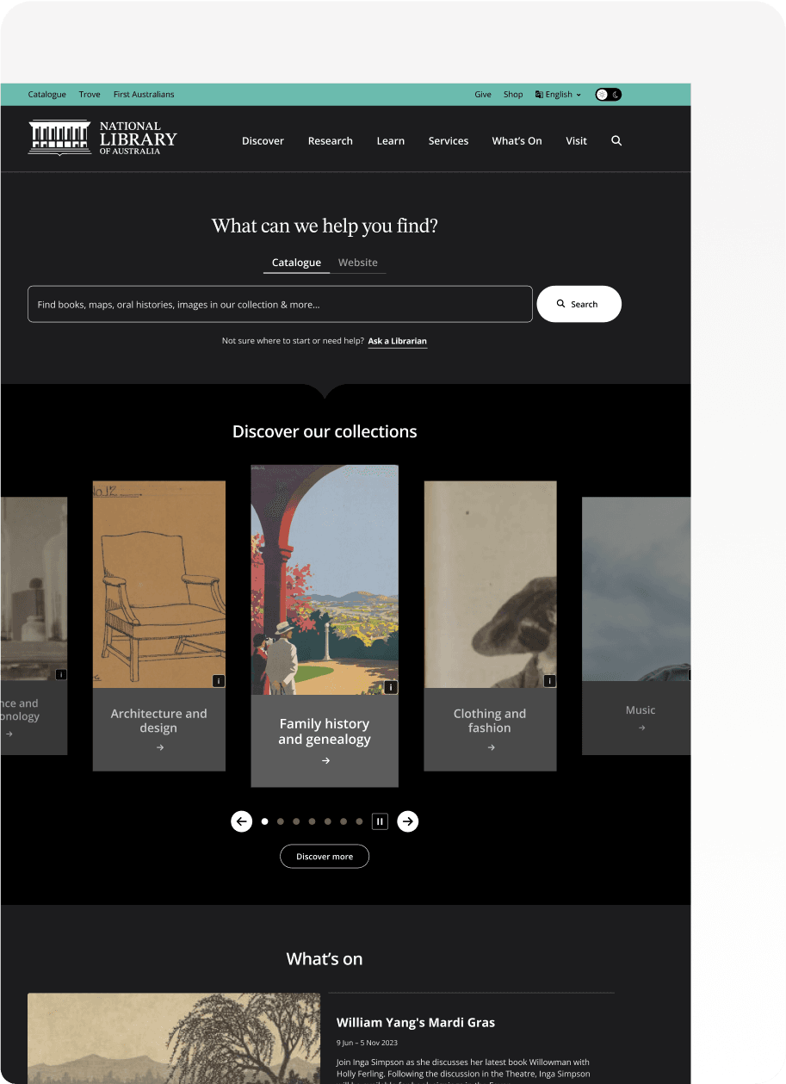Open the Family history poster thumbnail
The height and width of the screenshot is (1084, 786).
(325, 579)
